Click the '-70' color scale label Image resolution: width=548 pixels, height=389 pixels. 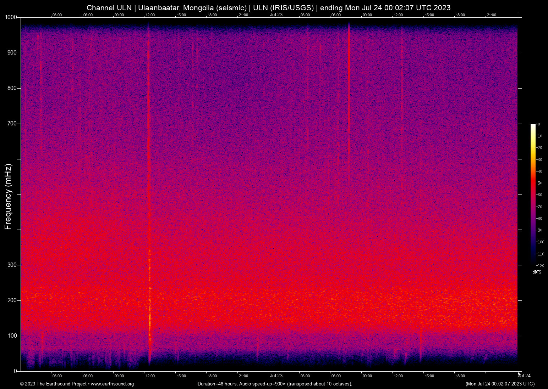[539, 207]
